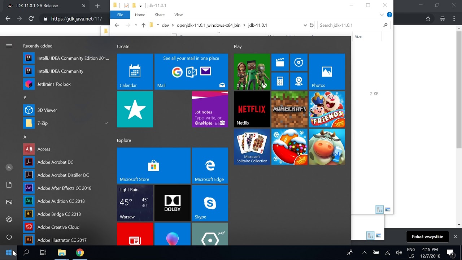Open Task View on the taskbar

click(43, 253)
